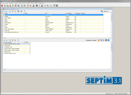Click the brown money bag icon

(42, 5)
